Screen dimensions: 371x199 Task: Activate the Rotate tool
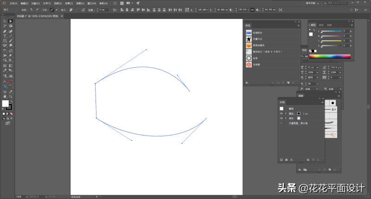click(5, 51)
